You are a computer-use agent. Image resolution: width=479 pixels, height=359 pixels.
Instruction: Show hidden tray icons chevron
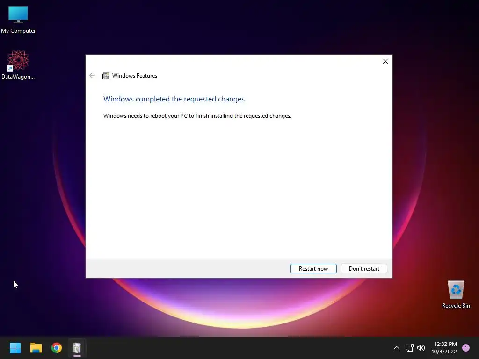pyautogui.click(x=397, y=348)
